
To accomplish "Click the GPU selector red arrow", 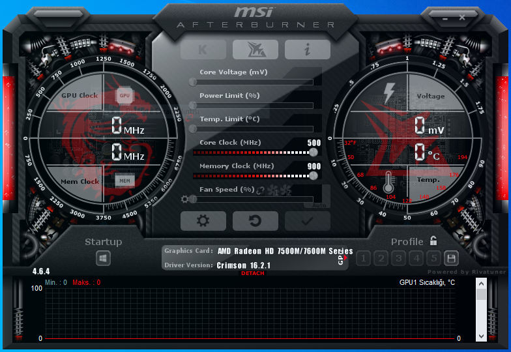I will pos(345,257).
